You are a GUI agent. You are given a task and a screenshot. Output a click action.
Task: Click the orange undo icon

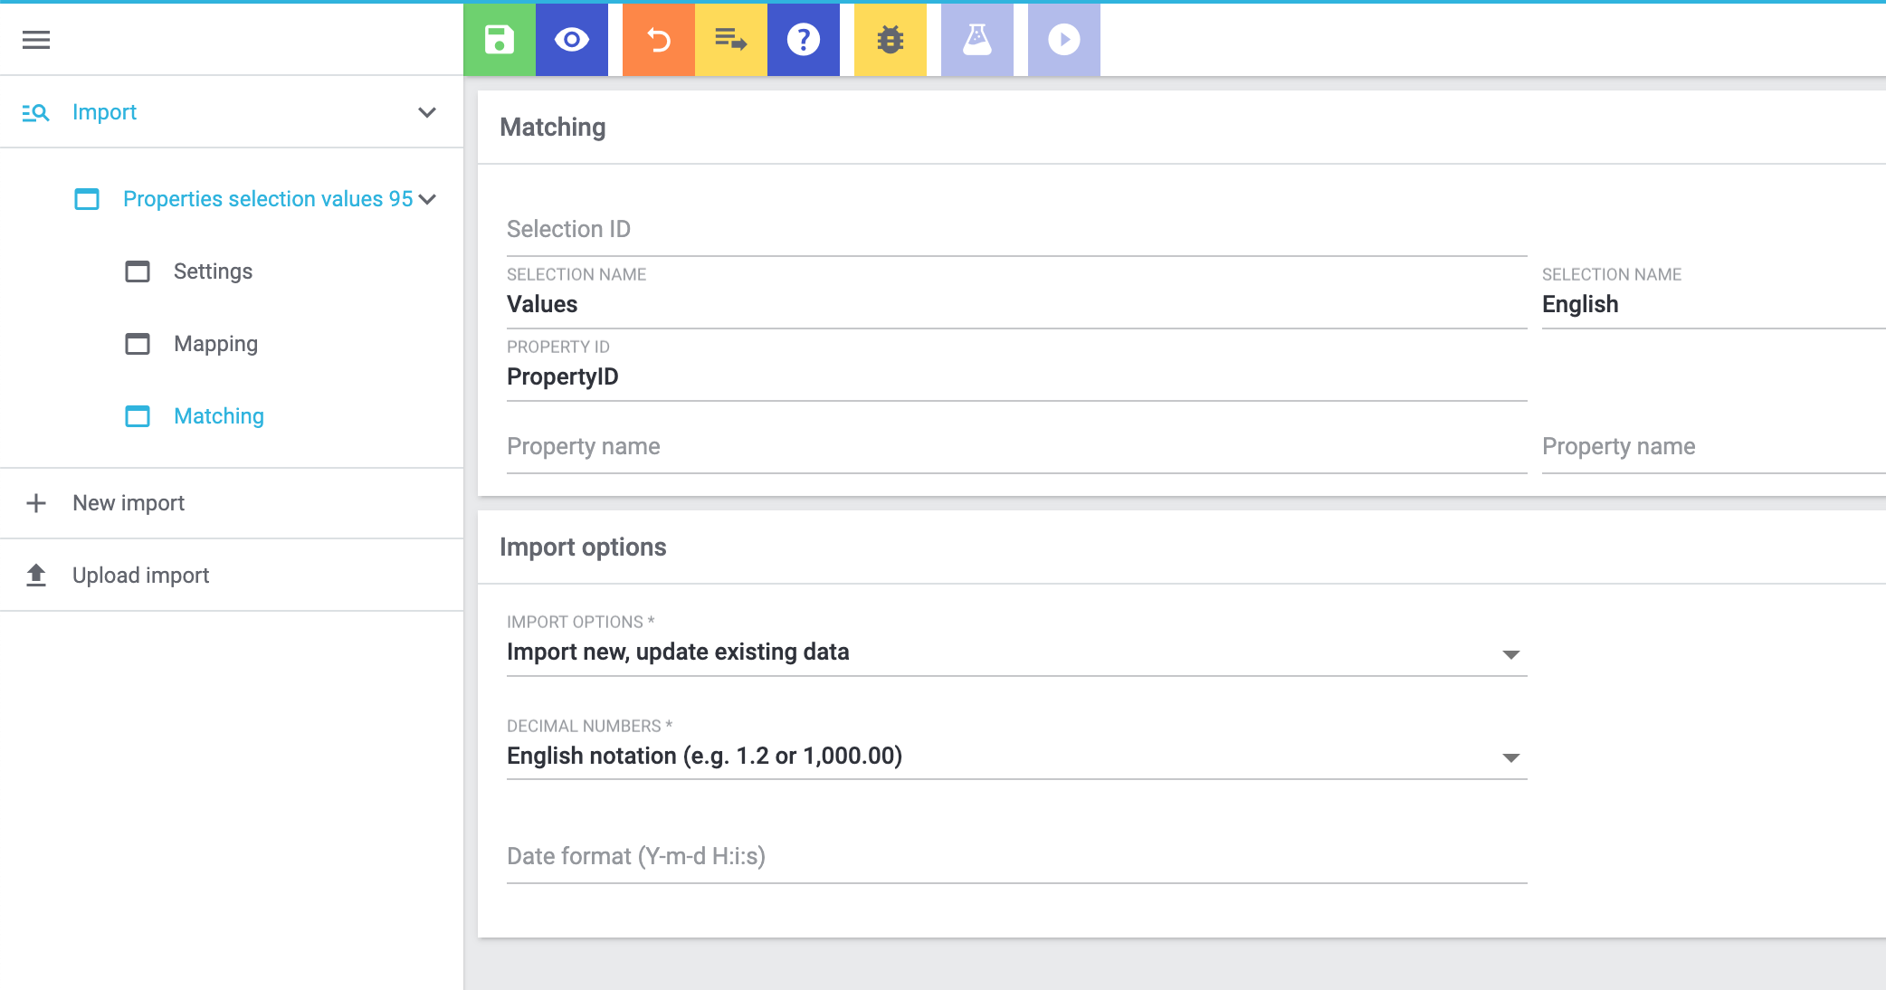[658, 40]
